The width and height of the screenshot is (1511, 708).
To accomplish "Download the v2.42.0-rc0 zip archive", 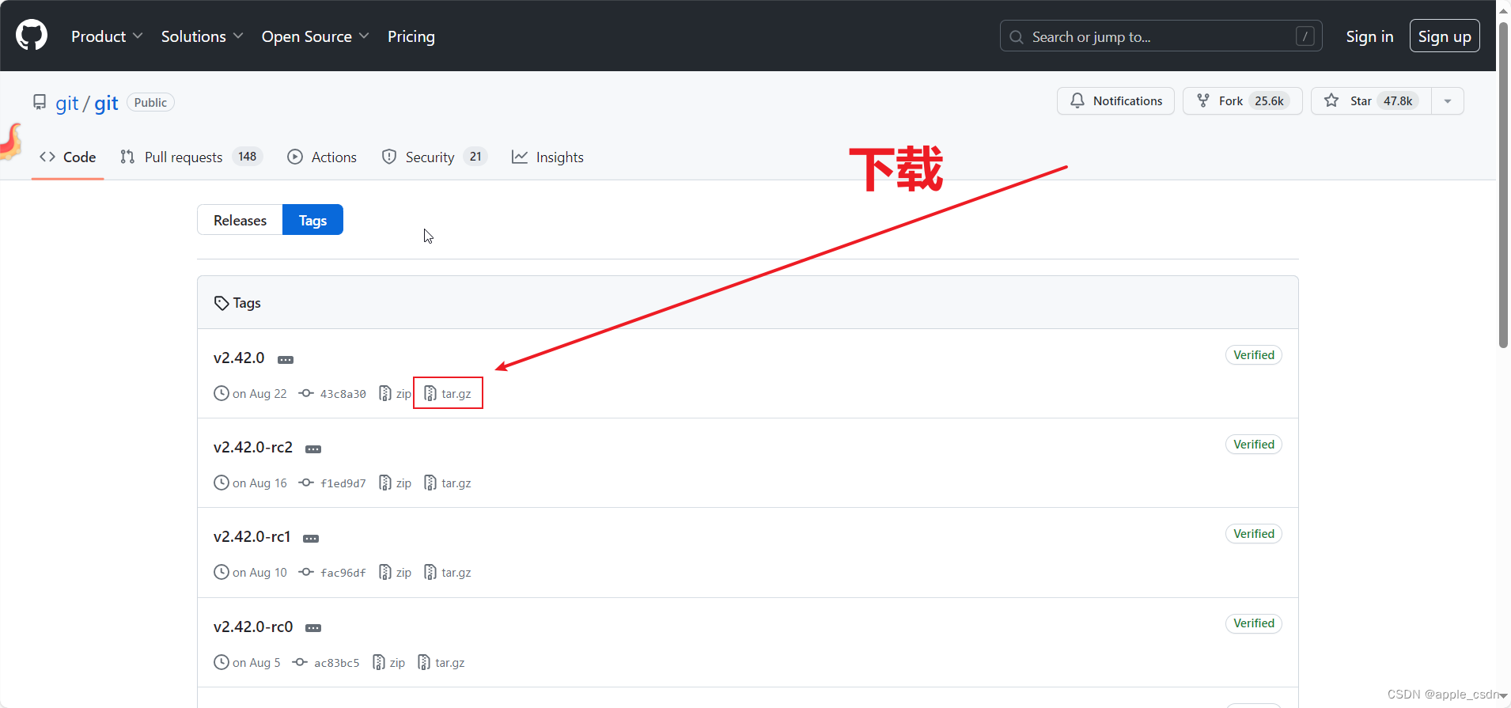I will (x=388, y=662).
